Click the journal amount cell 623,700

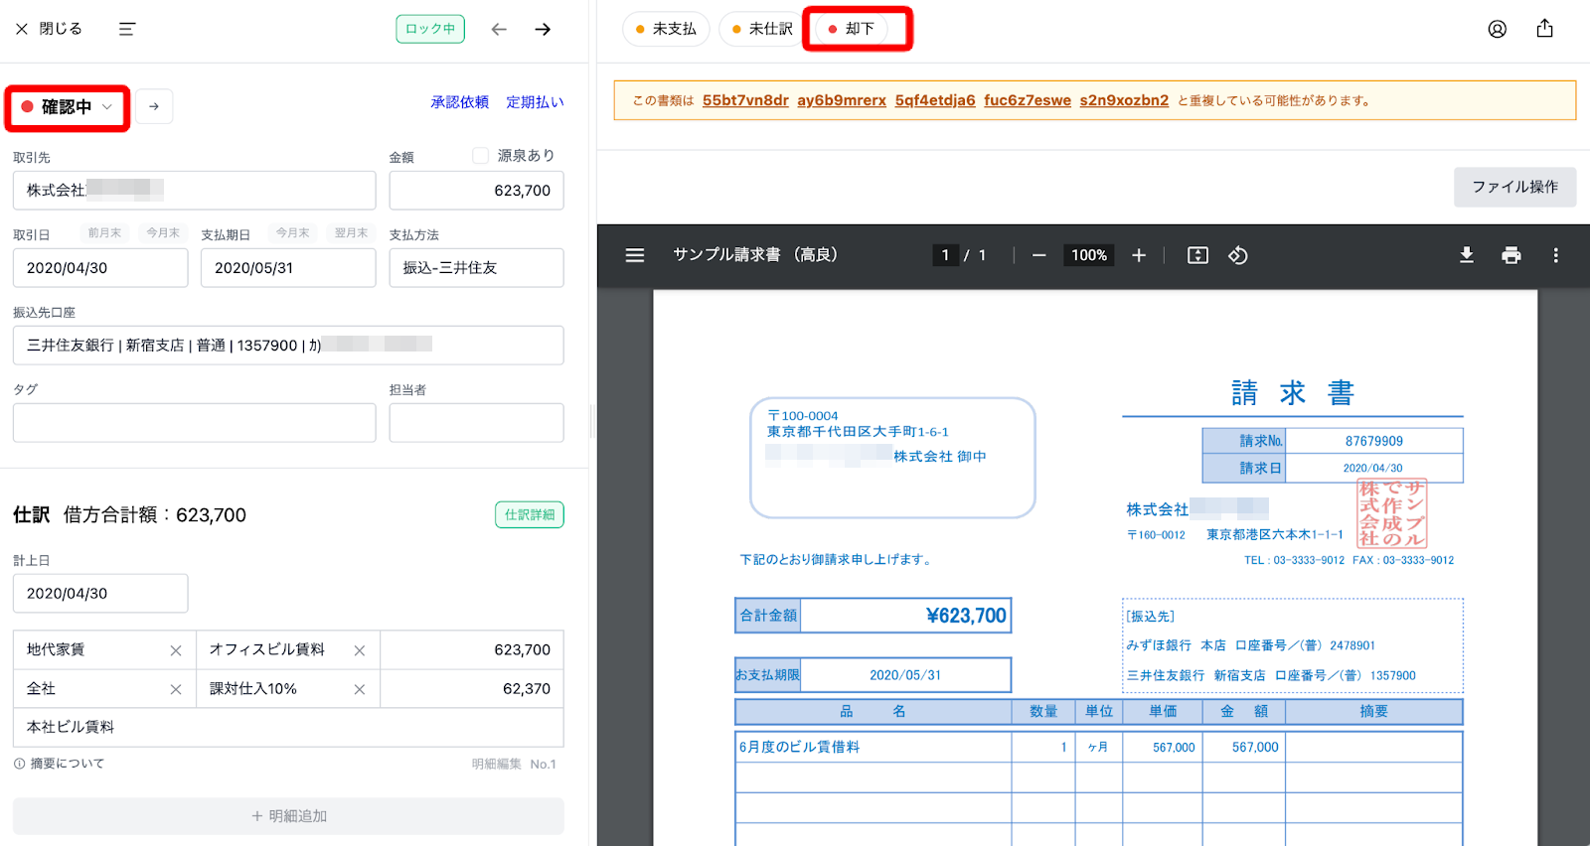point(472,649)
